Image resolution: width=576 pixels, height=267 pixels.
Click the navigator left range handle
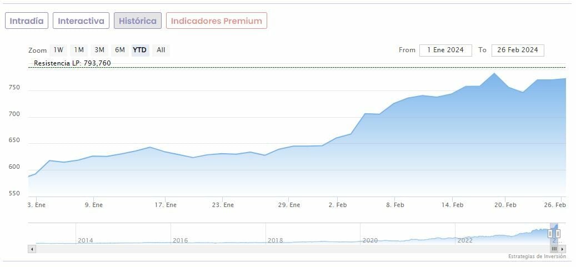click(x=550, y=234)
